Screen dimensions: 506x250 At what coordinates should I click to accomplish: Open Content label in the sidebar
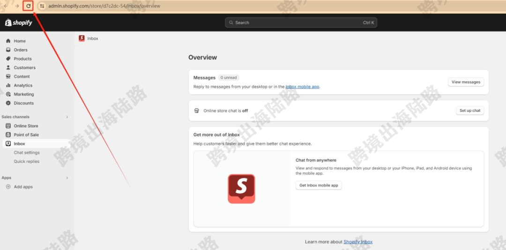coord(22,76)
